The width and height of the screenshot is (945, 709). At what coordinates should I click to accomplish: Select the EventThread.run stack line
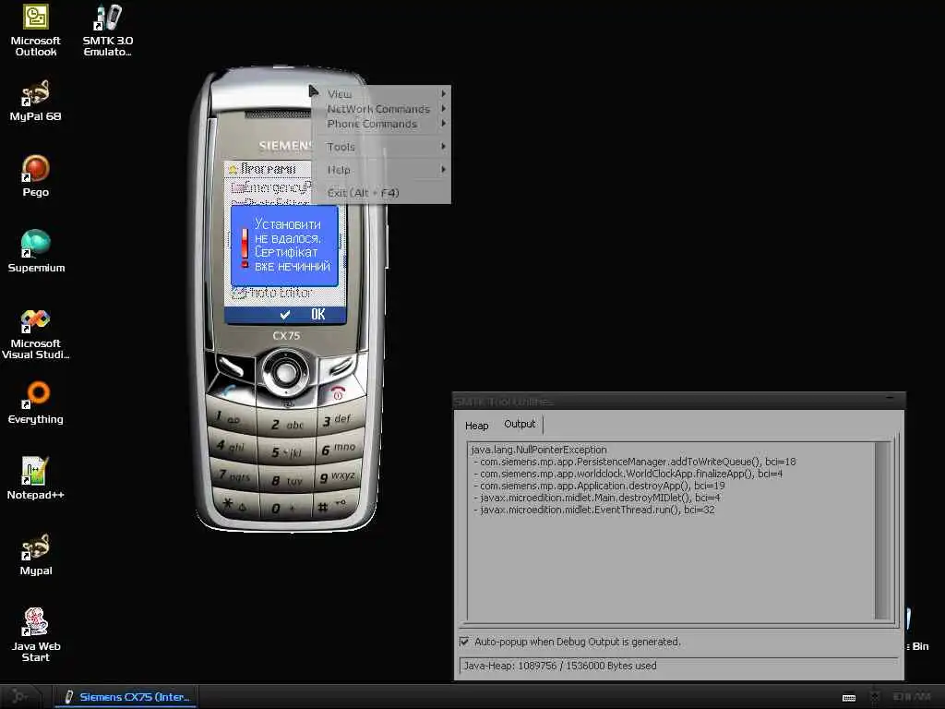tap(593, 510)
